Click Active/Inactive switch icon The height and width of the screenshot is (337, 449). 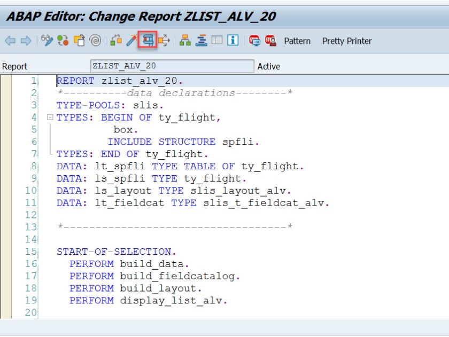63,41
